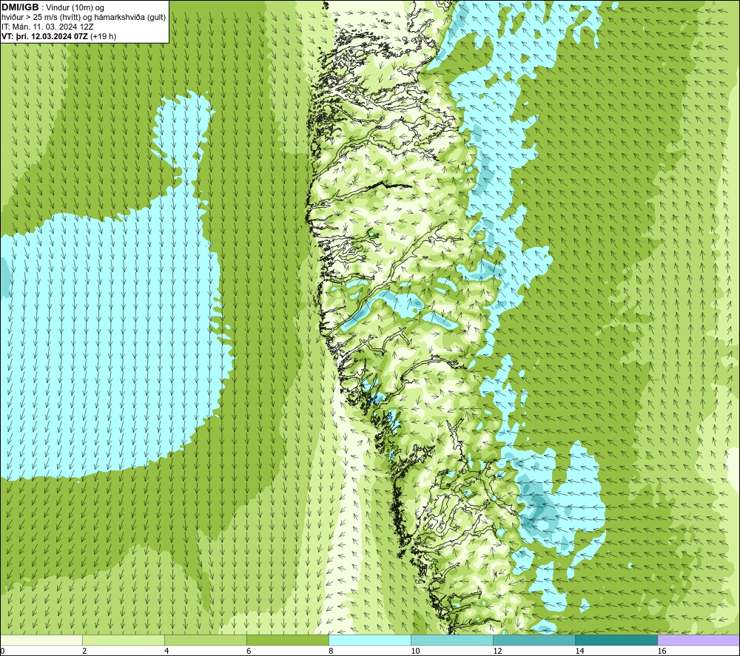Click the DMI/IGB title text

[x=20, y=7]
